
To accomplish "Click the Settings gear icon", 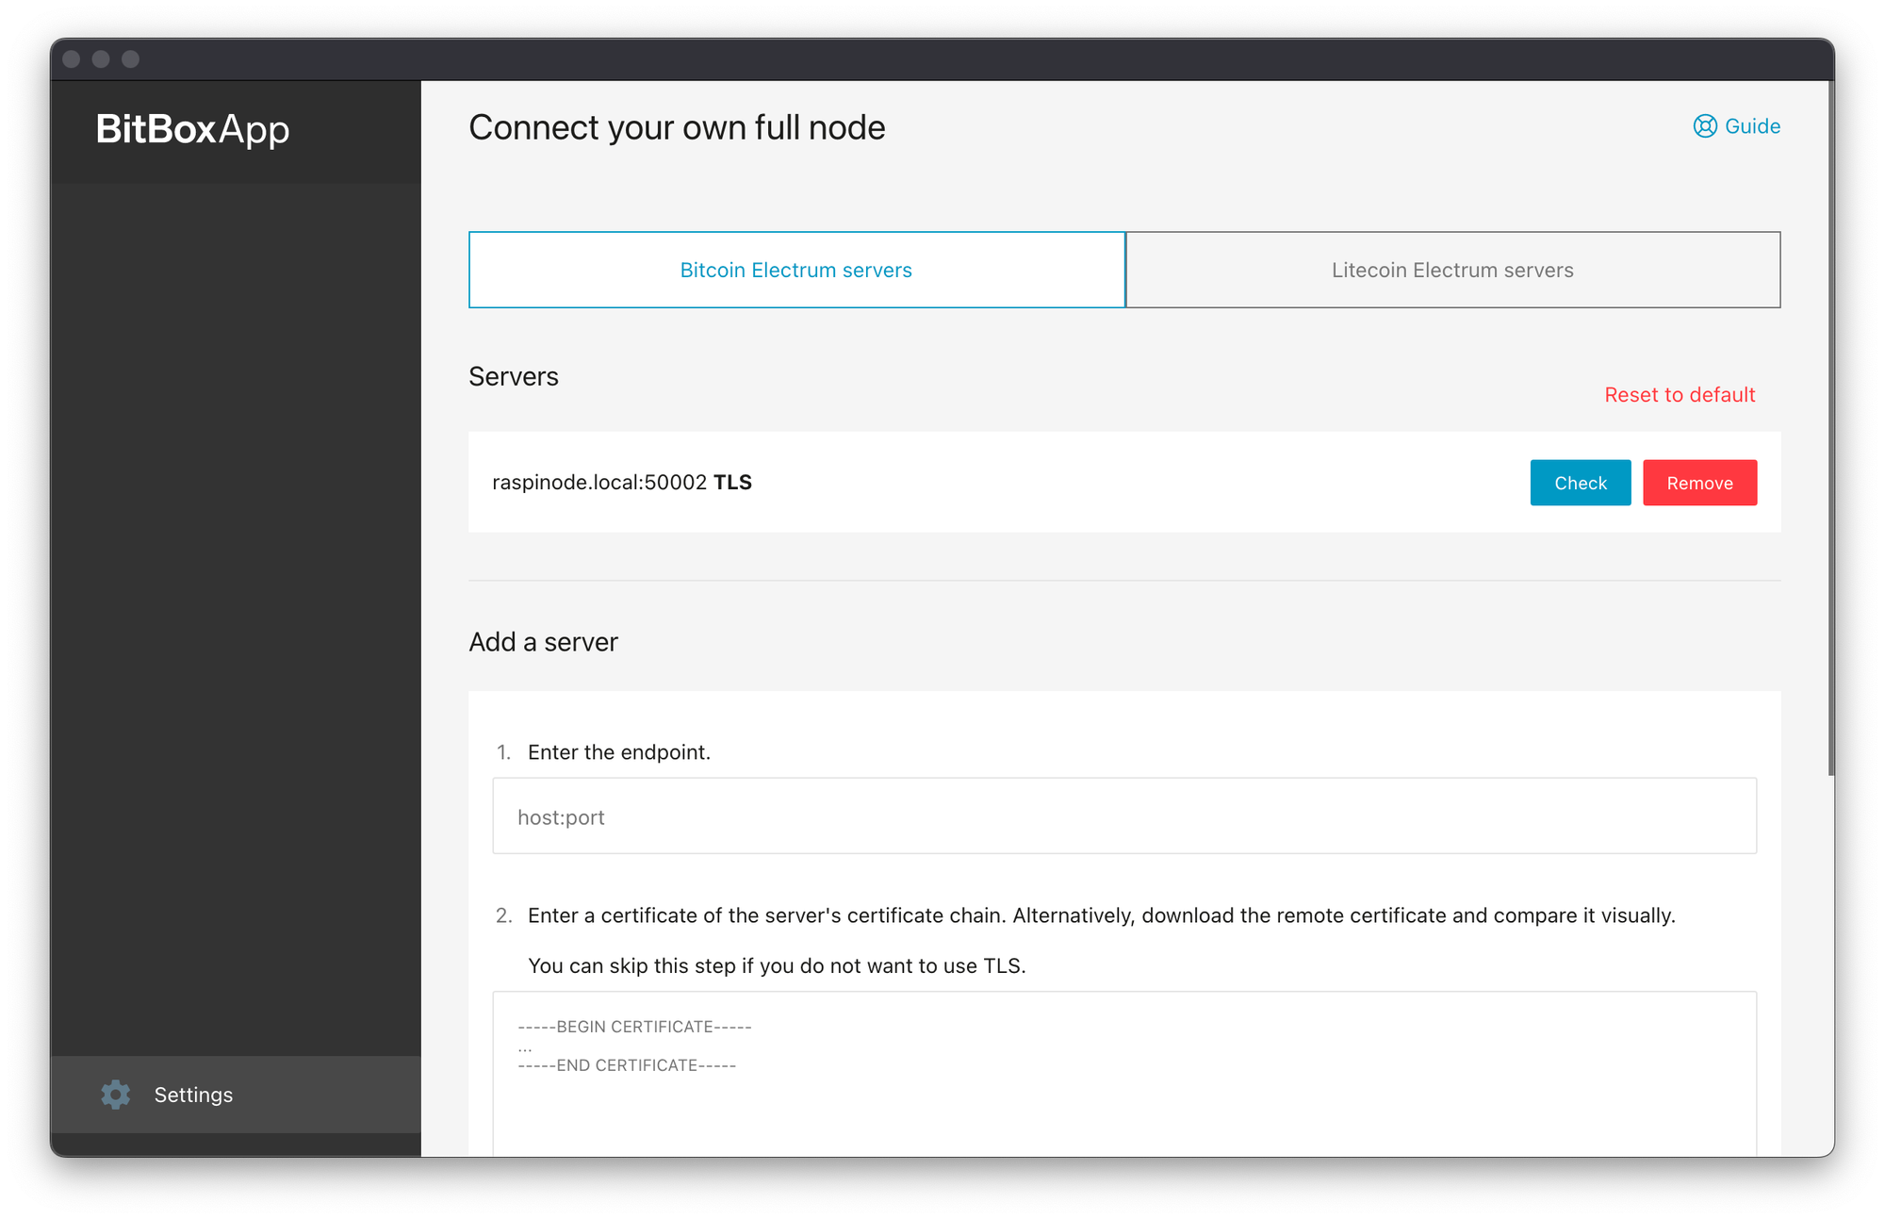I will pos(116,1095).
